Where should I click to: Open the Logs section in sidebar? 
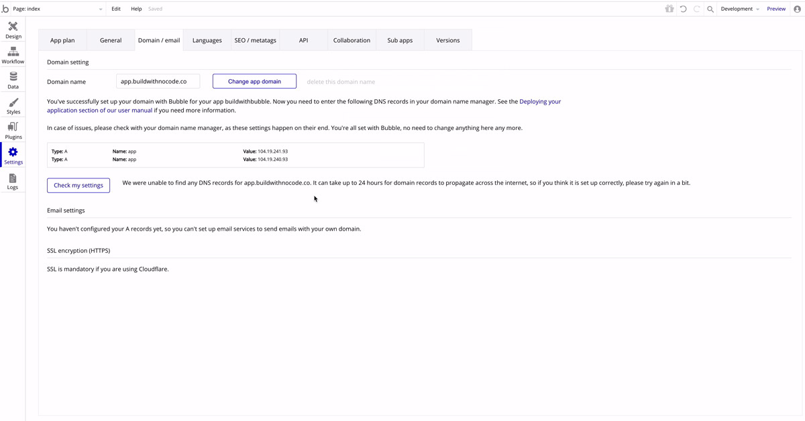13,181
